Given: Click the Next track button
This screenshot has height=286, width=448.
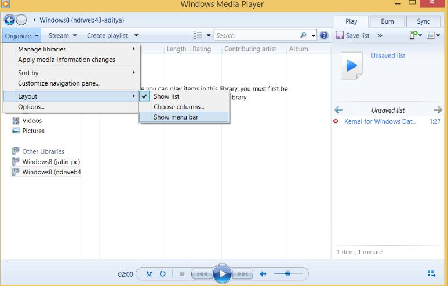Looking at the screenshot, I should [243, 274].
